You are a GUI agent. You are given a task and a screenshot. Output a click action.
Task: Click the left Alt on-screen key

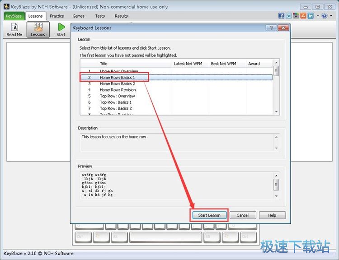tap(119, 237)
